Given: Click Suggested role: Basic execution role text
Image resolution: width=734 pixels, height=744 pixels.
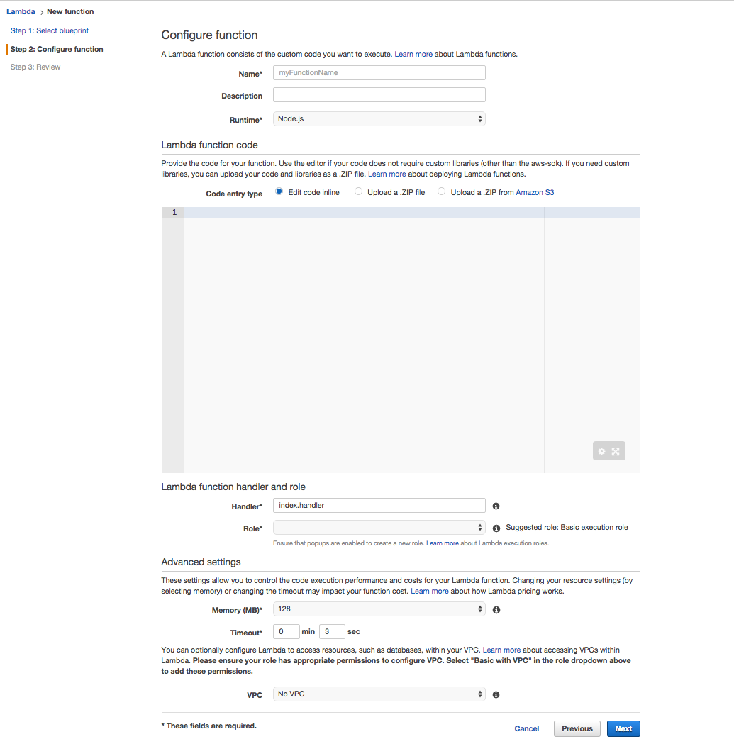Looking at the screenshot, I should (567, 528).
